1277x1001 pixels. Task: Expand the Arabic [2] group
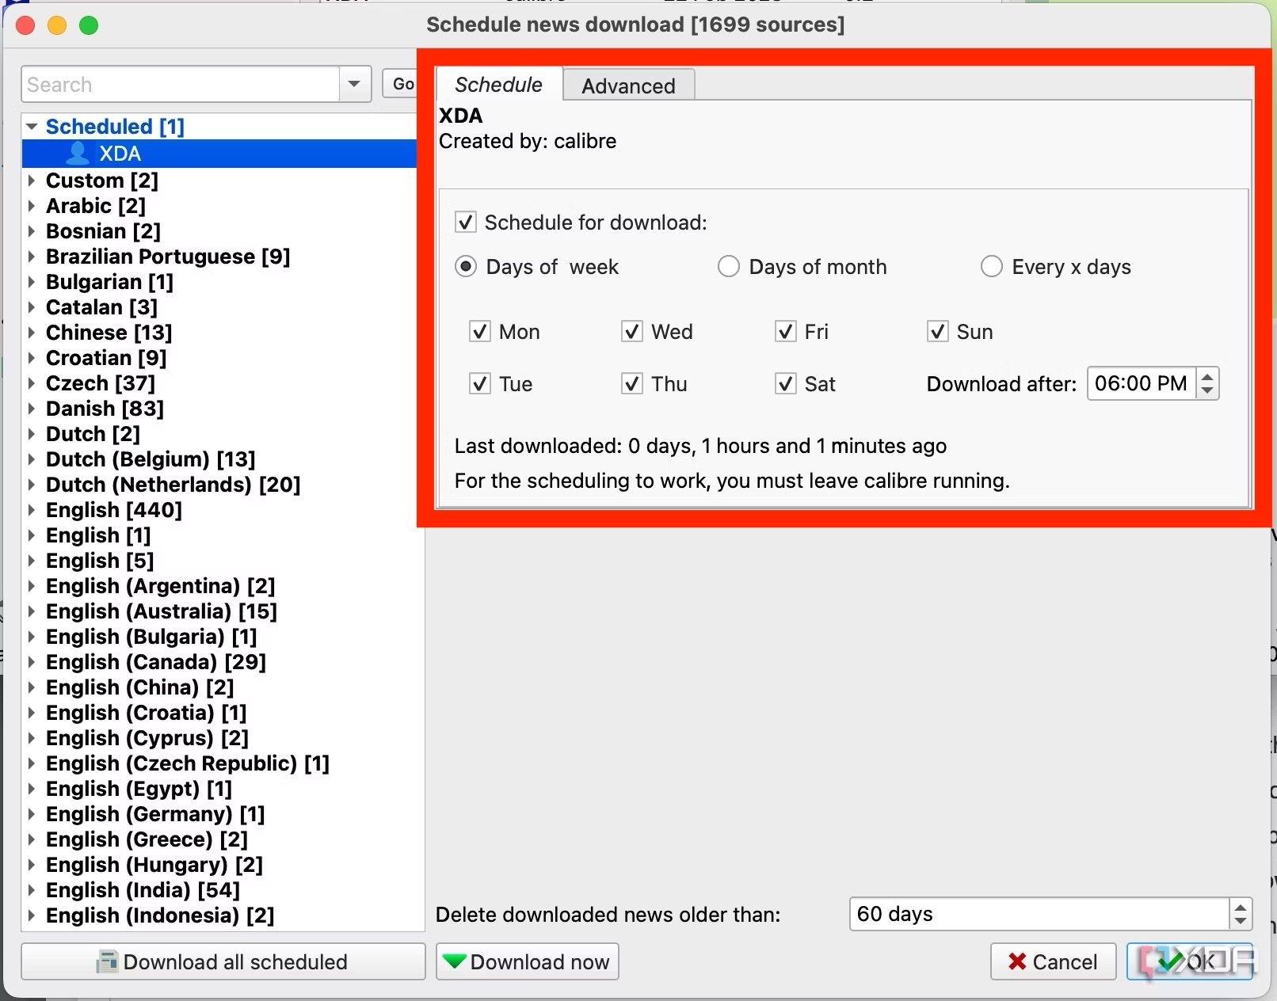click(x=32, y=205)
